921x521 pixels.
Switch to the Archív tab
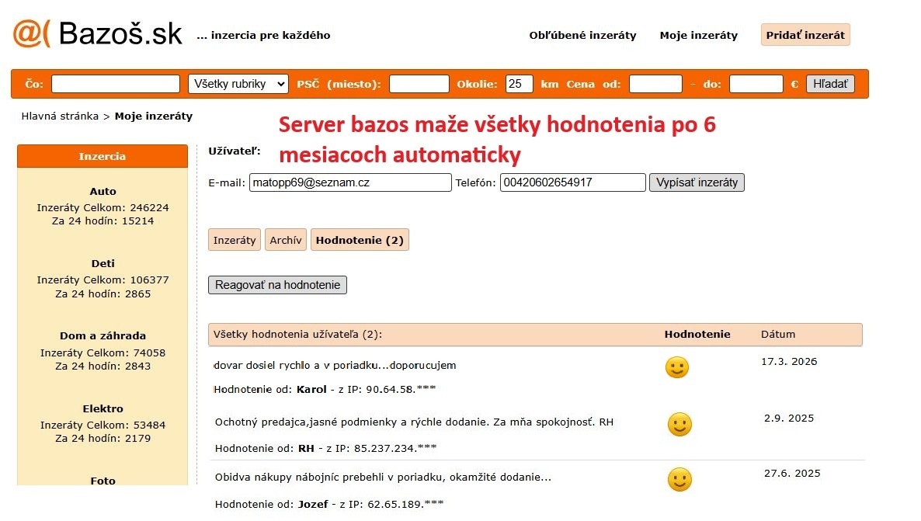click(286, 240)
